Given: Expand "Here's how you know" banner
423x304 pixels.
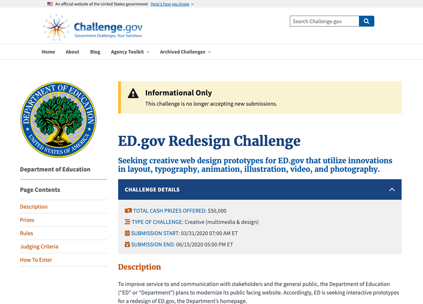Looking at the screenshot, I should click(172, 4).
